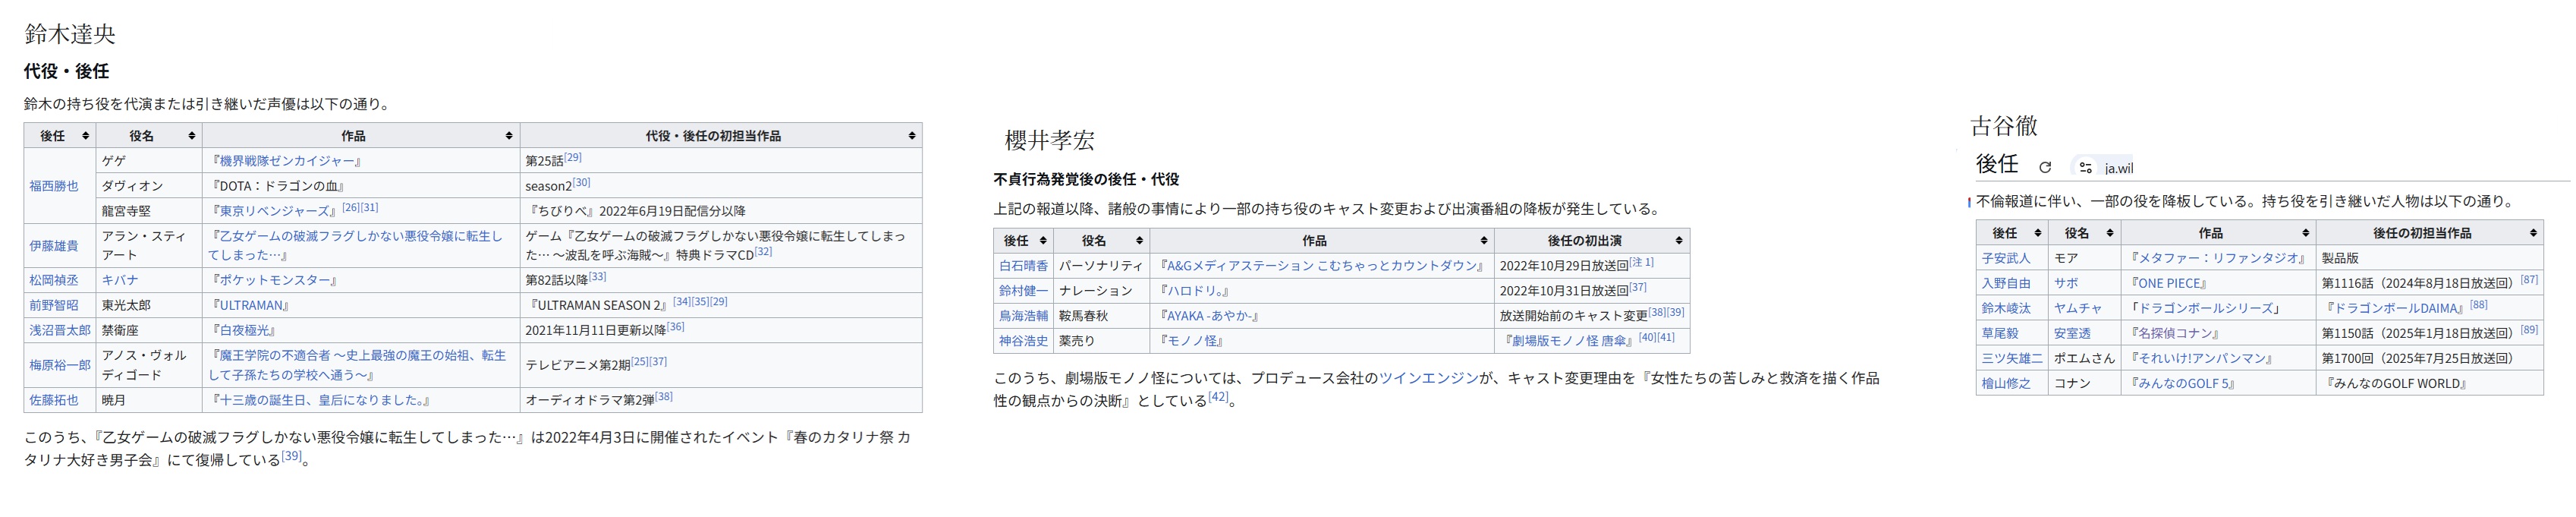Sort 古谷徹 table by 作品 column
Viewport: 2576px width, 517px height.
coord(2305,233)
